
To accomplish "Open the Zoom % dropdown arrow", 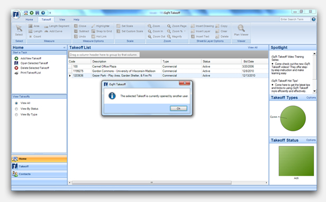I will pos(185,31).
